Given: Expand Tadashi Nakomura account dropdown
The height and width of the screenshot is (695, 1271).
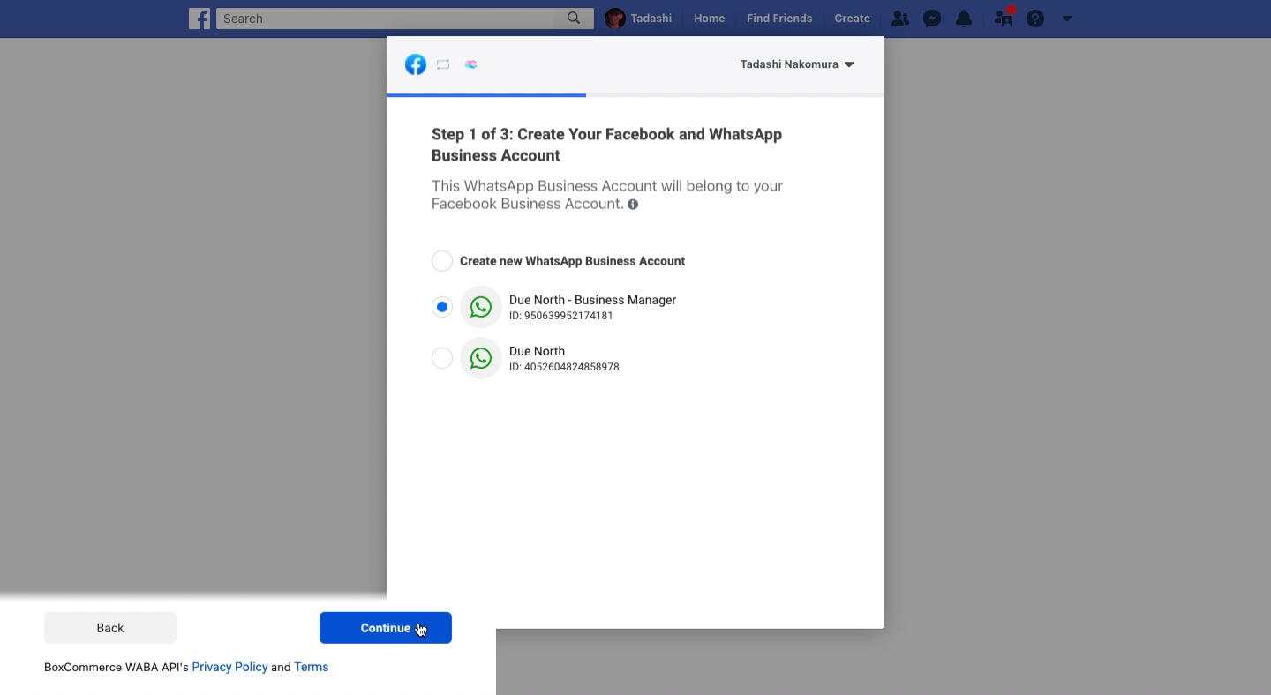Looking at the screenshot, I should point(797,64).
